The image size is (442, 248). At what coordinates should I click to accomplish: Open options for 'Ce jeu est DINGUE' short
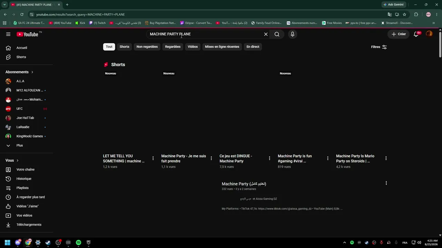[x=270, y=158]
